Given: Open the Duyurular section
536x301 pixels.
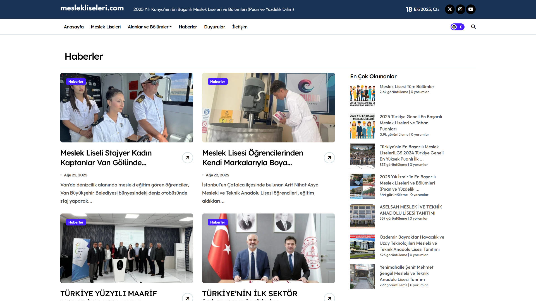Looking at the screenshot, I should (x=214, y=27).
